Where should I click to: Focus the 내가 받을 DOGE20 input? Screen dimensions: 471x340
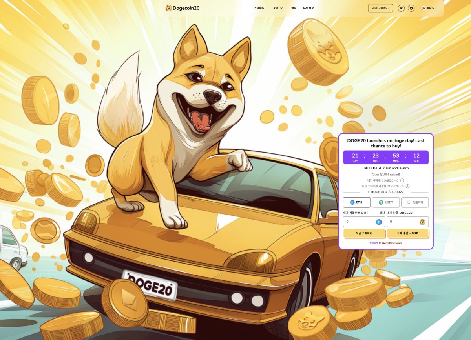[x=407, y=222]
